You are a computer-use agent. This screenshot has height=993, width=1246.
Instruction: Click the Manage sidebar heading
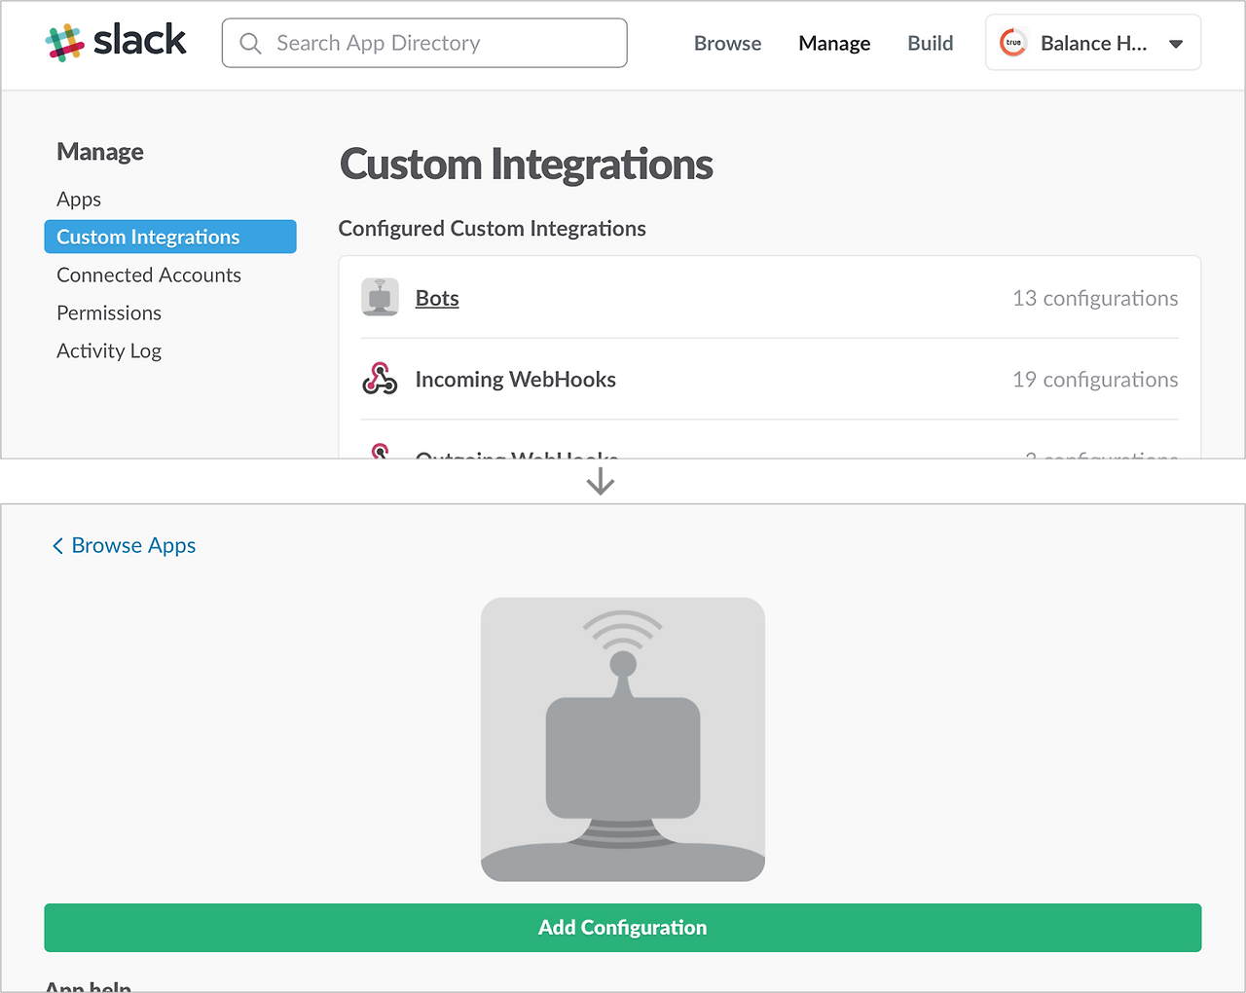pyautogui.click(x=100, y=152)
